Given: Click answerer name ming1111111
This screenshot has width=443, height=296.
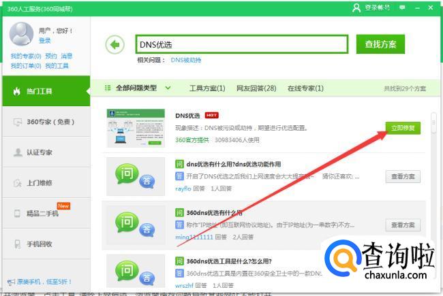Looking at the screenshot, I should (x=194, y=237).
